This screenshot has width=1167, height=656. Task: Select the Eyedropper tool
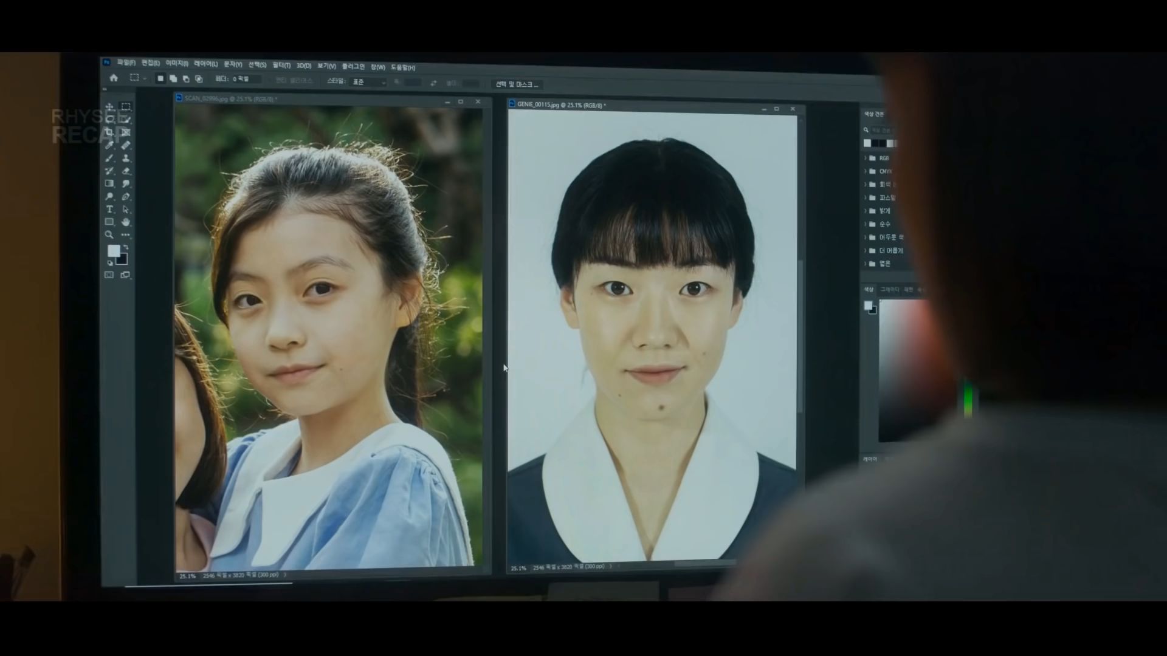[x=109, y=145]
